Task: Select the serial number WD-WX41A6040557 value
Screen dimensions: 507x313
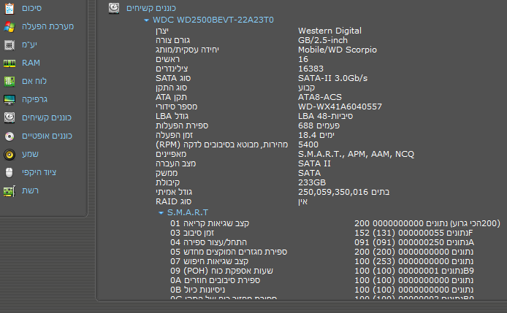Action: click(340, 107)
